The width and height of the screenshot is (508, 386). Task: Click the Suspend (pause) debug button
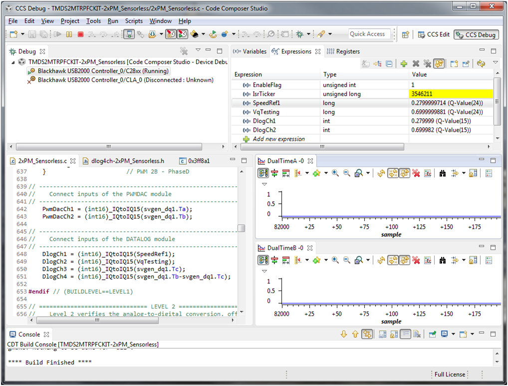click(69, 34)
